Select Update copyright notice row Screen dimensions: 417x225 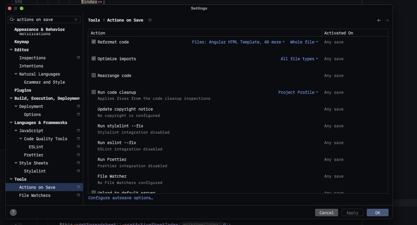238,112
